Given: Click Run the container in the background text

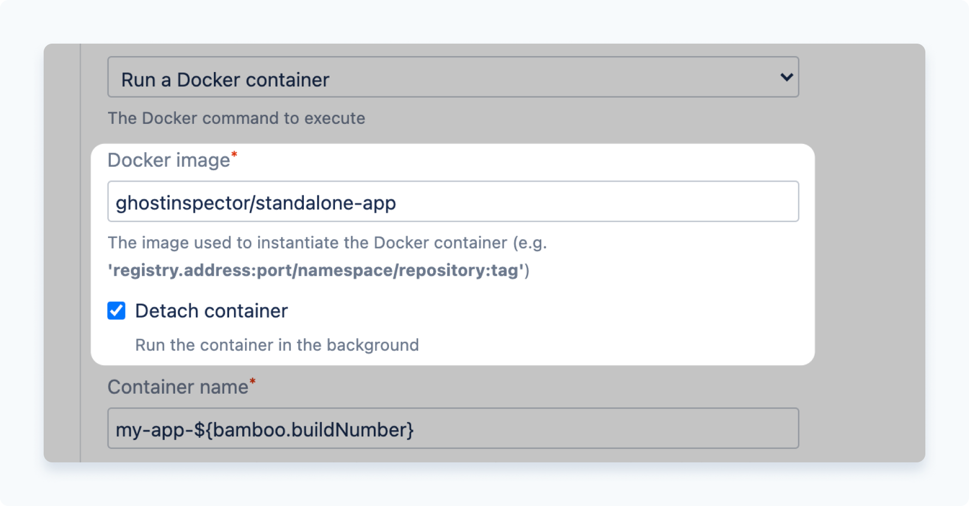Looking at the screenshot, I should coord(277,345).
